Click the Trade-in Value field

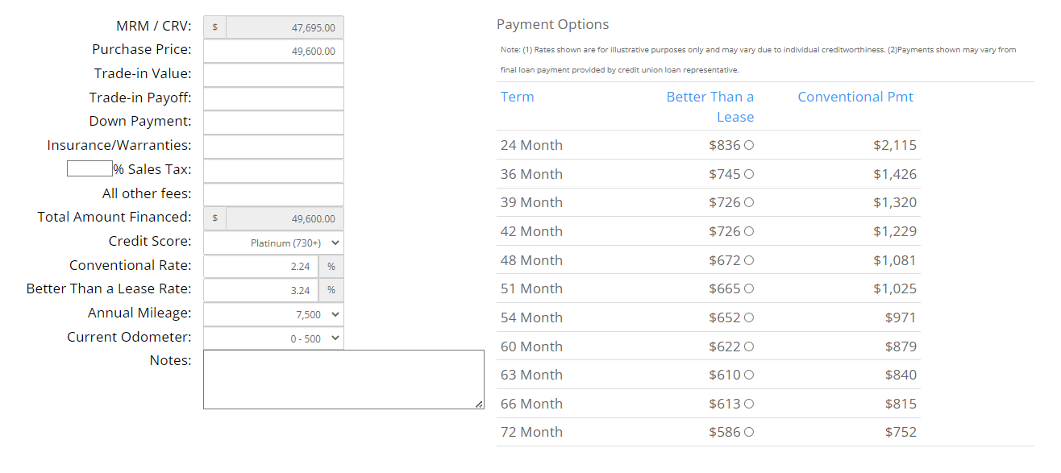coord(273,74)
